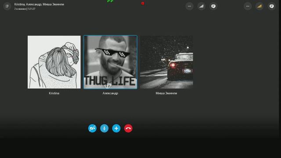281x158 pixels.
Task: End the call with red hang-up button
Action: click(x=128, y=128)
